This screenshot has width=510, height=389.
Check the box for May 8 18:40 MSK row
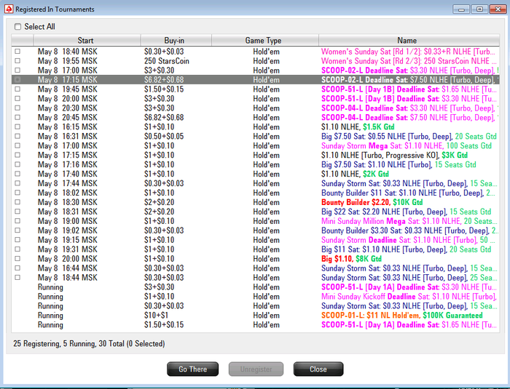17,52
